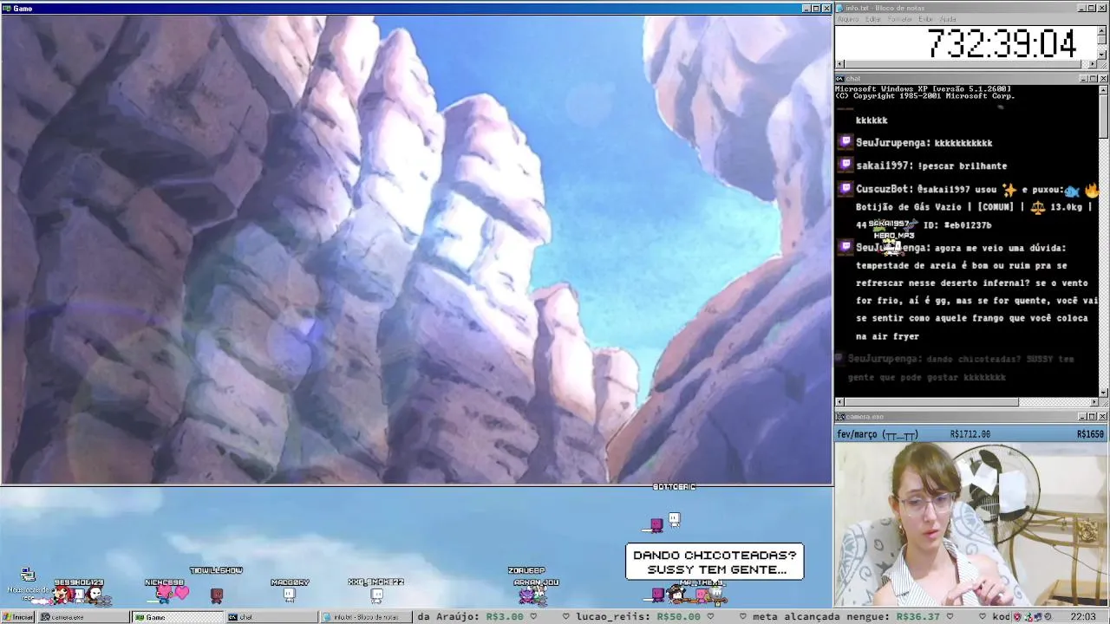Screen dimensions: 1110x624
Task: Click Twitch badge beside CuscuzBot message
Action: coord(846,188)
